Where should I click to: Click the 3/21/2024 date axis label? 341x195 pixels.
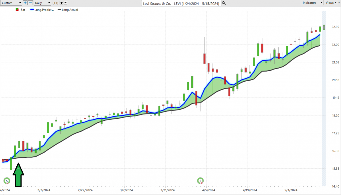(x=168, y=190)
